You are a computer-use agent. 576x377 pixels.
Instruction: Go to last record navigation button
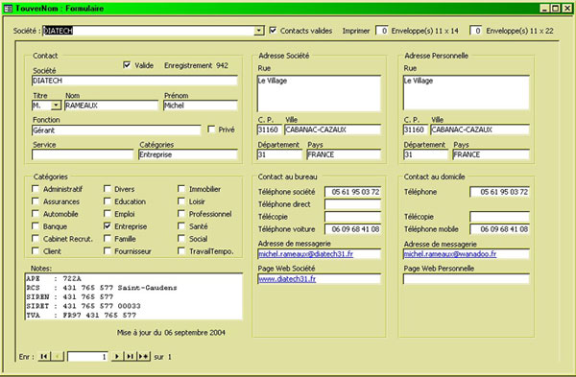[x=130, y=356]
